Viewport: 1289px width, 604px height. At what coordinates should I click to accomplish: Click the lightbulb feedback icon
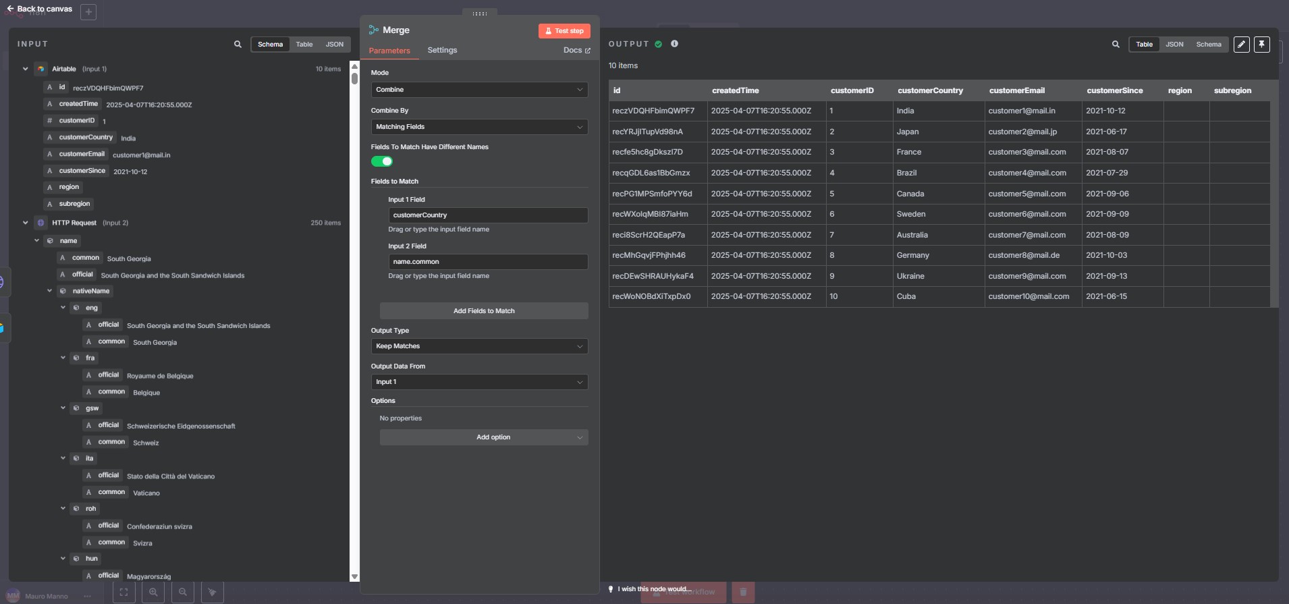pyautogui.click(x=611, y=589)
